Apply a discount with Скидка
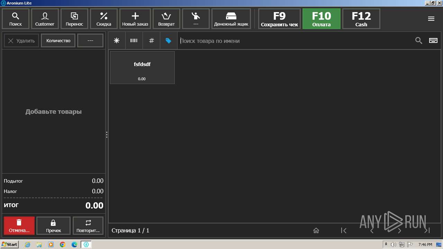443x249 pixels. click(x=104, y=19)
